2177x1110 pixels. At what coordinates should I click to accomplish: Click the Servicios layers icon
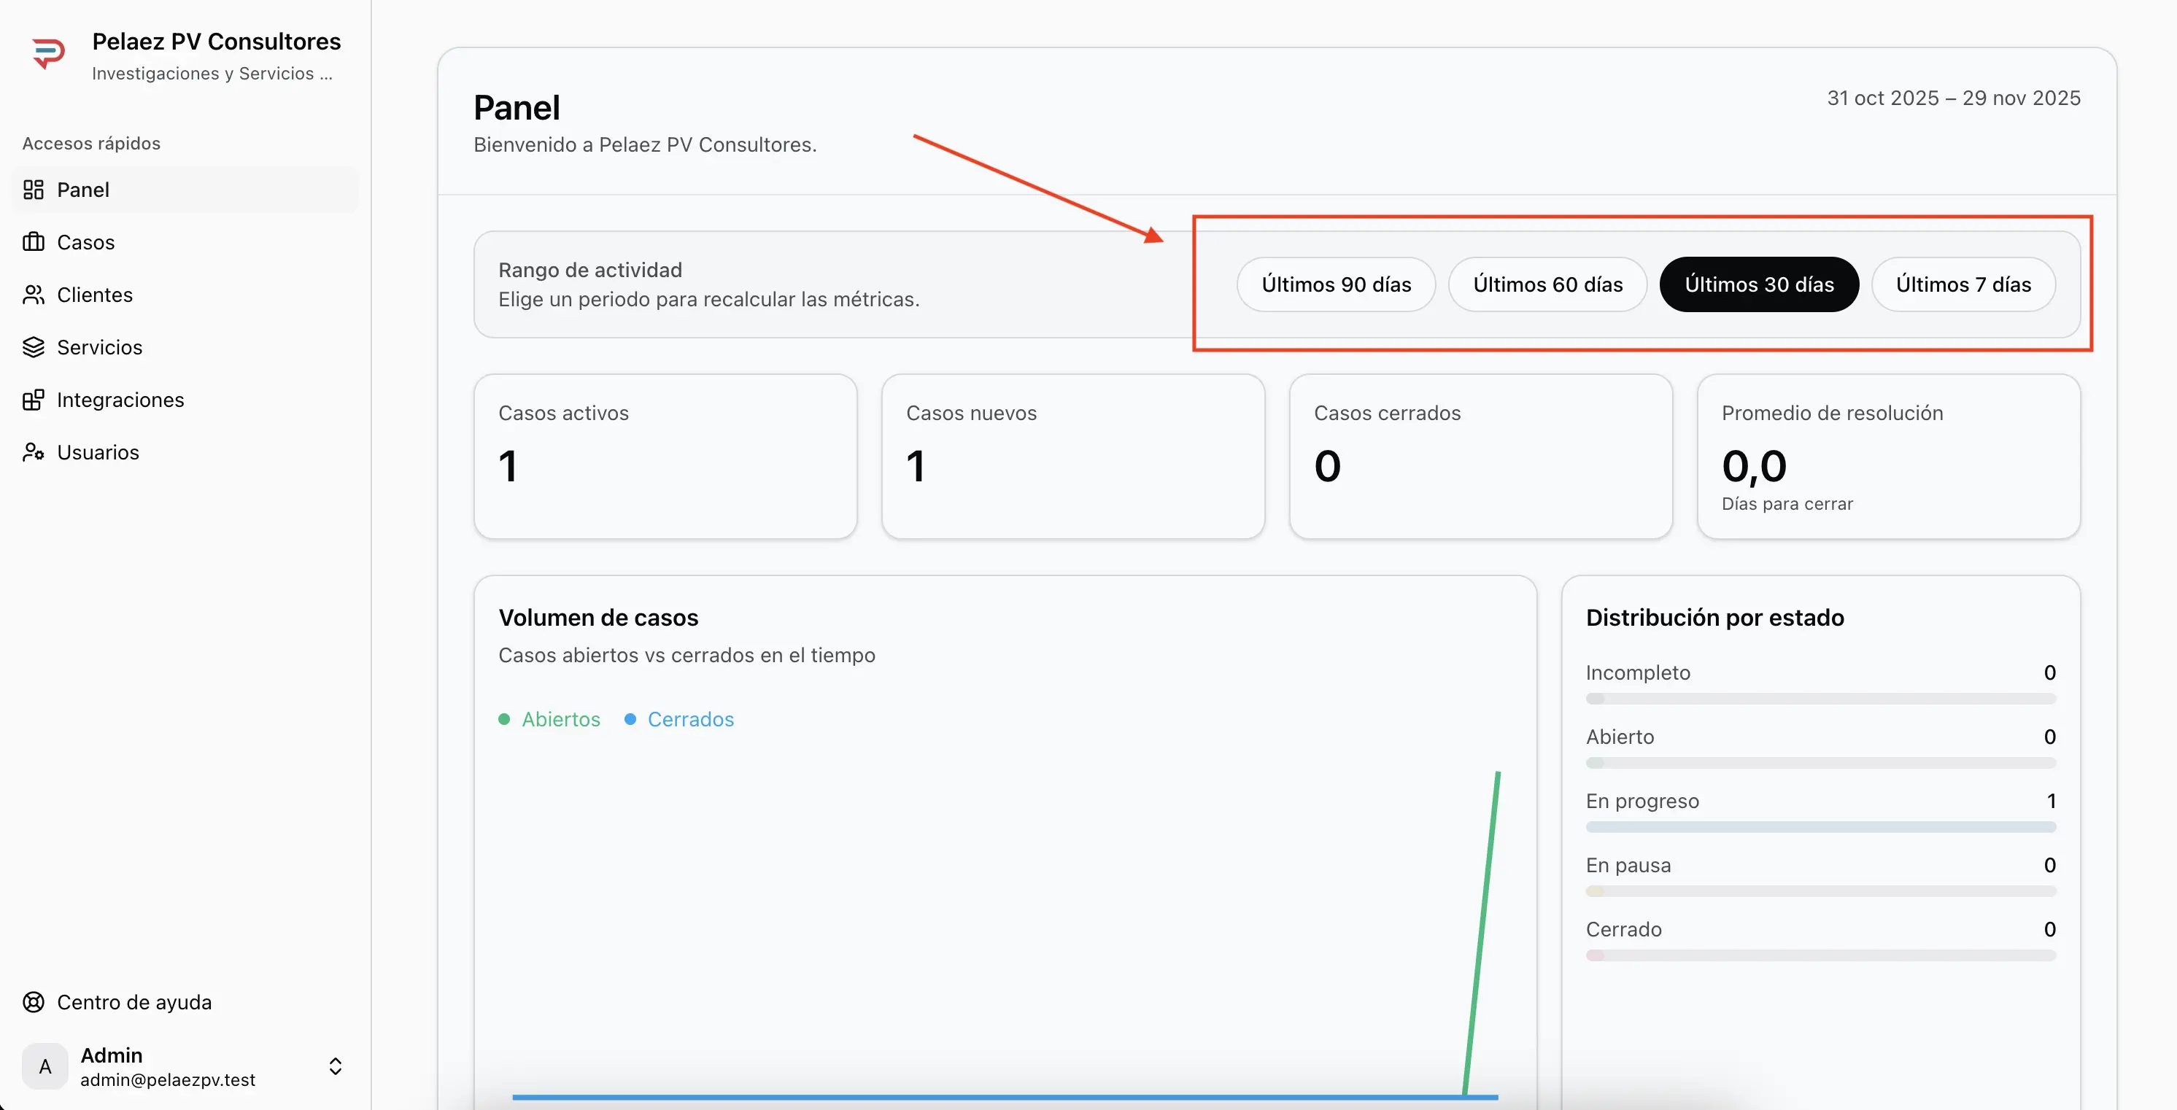click(x=33, y=347)
